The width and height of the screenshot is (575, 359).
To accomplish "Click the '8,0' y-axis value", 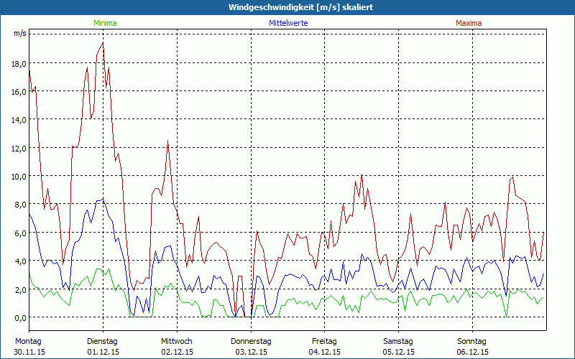I will [x=21, y=205].
